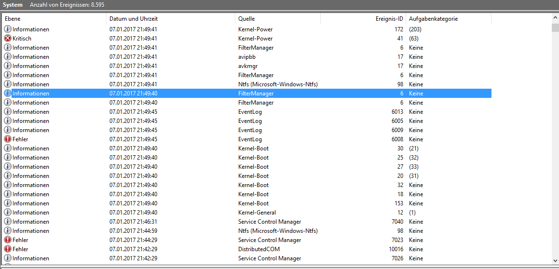
Task: Select the avkmgr event row
Action: coord(247,66)
